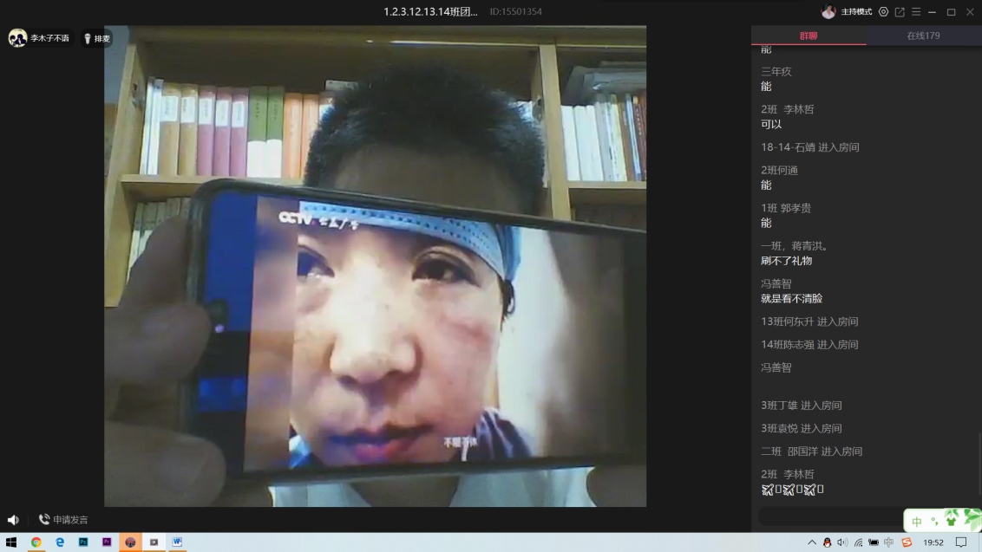Click the 3班丁雄 进入房间 notice
The width and height of the screenshot is (982, 552).
(x=801, y=406)
